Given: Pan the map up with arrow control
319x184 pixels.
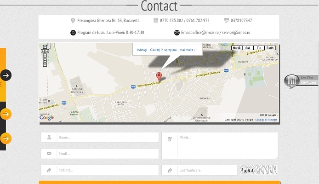Looking at the screenshot, I should point(45,47).
